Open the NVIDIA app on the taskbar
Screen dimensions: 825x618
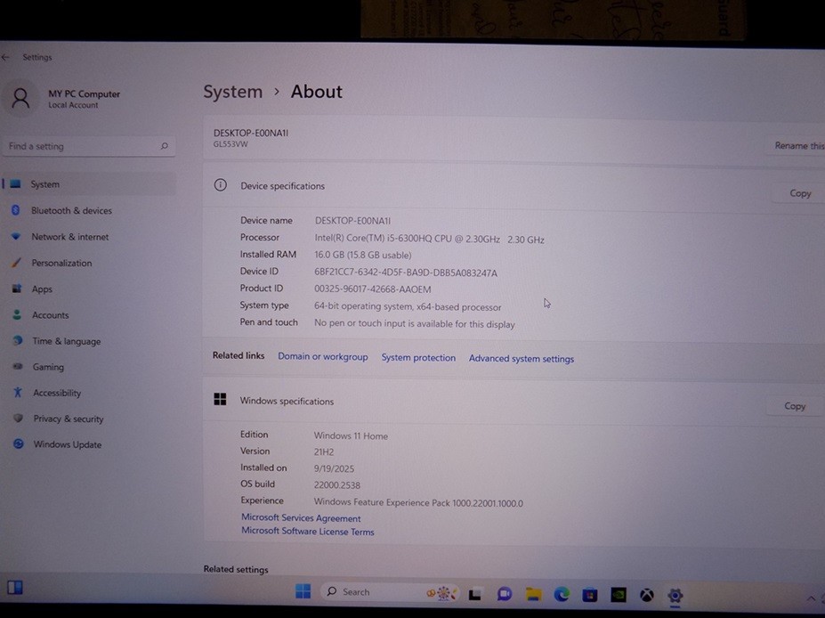619,595
